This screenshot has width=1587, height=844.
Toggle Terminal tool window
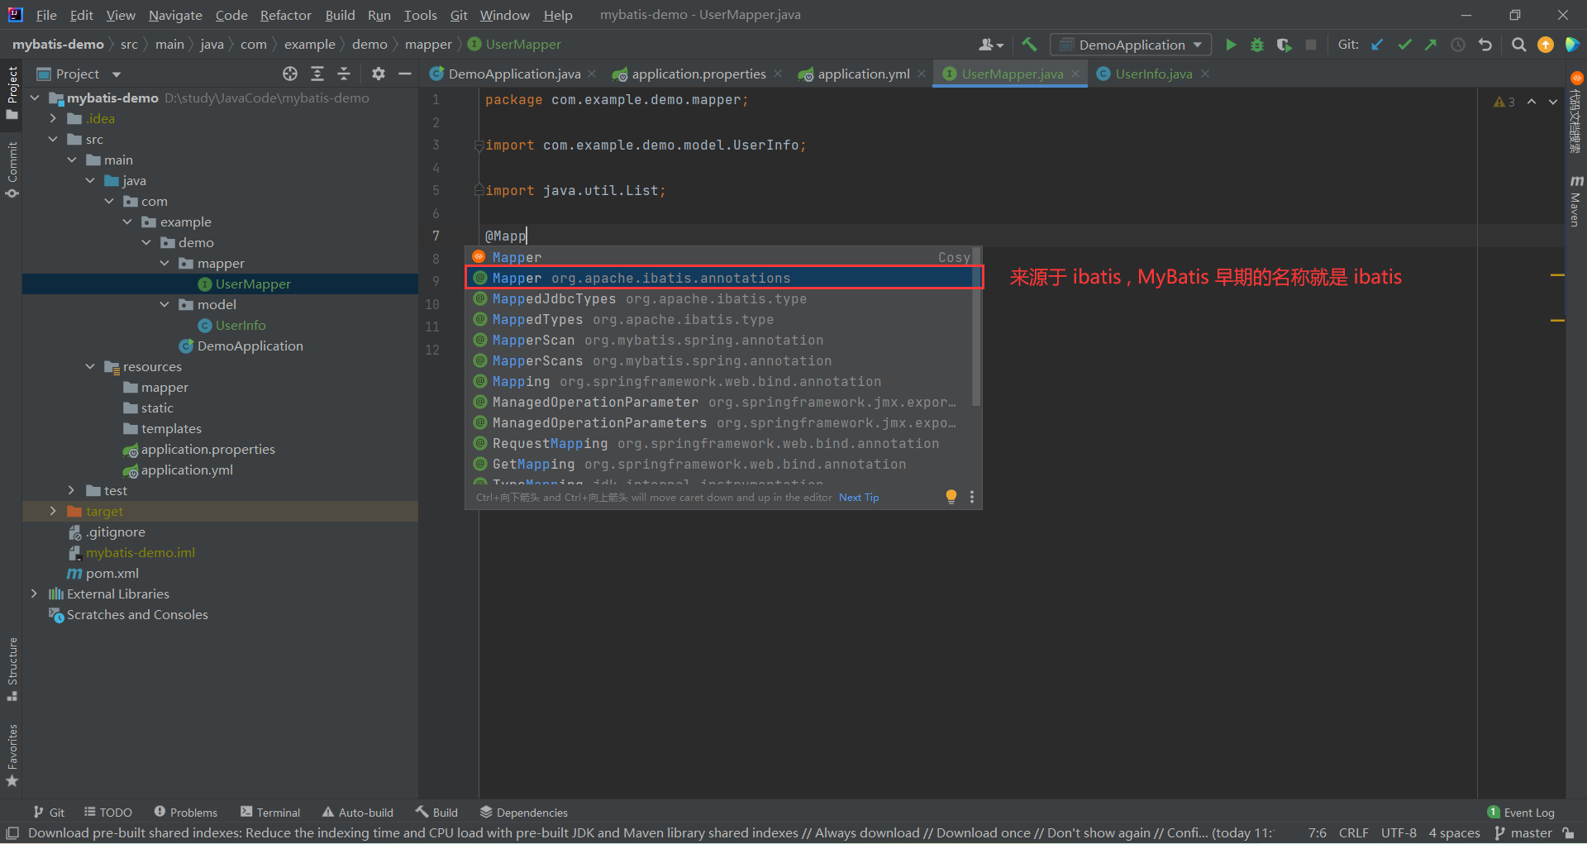pyautogui.click(x=270, y=813)
